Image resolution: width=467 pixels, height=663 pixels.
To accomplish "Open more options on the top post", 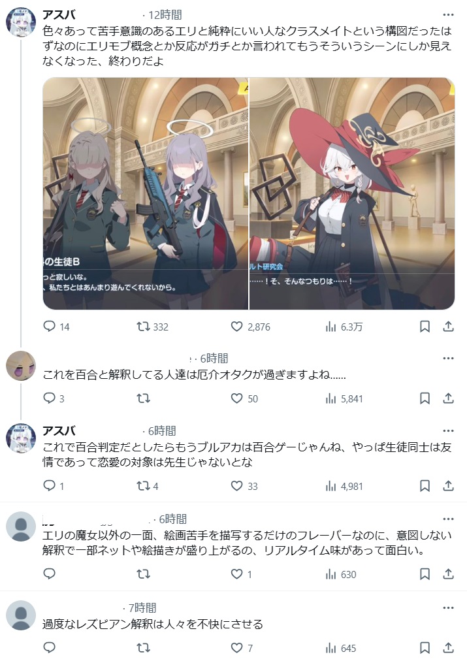I will point(449,15).
